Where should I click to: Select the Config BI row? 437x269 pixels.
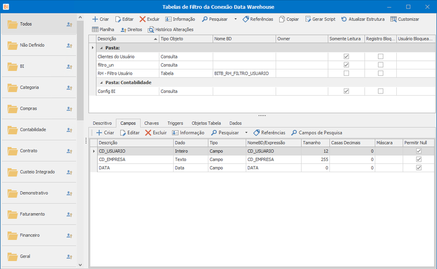click(262, 91)
